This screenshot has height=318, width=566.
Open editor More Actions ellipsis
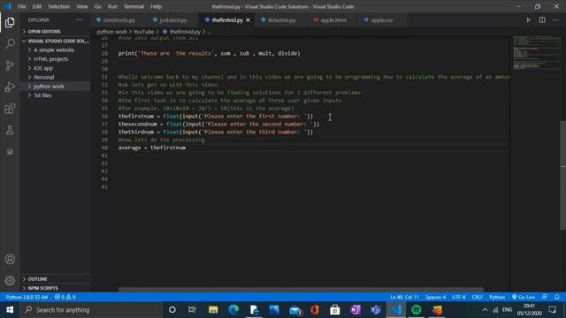pyautogui.click(x=555, y=20)
